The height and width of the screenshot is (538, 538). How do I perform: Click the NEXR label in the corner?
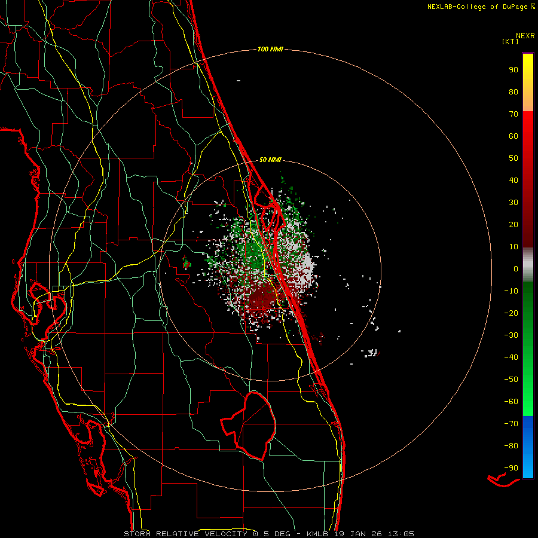525,36
